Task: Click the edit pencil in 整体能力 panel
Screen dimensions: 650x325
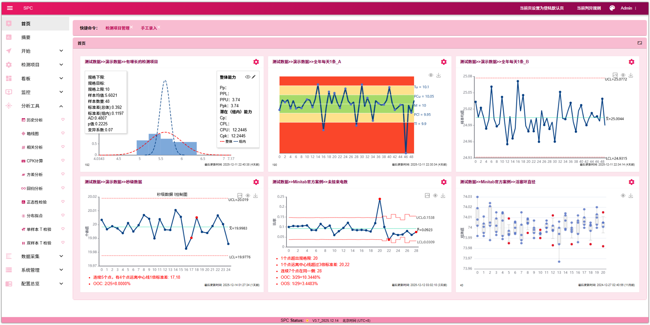Action: [x=254, y=77]
